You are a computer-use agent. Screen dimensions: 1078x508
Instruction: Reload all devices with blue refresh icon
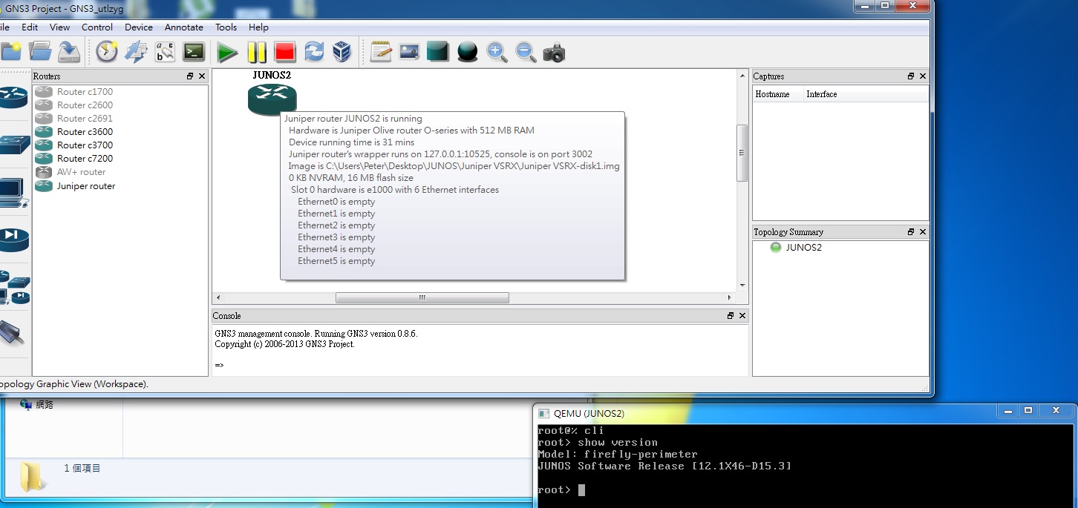(x=314, y=52)
